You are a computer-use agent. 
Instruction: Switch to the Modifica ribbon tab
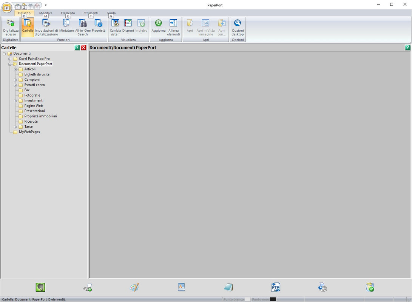[x=46, y=13]
